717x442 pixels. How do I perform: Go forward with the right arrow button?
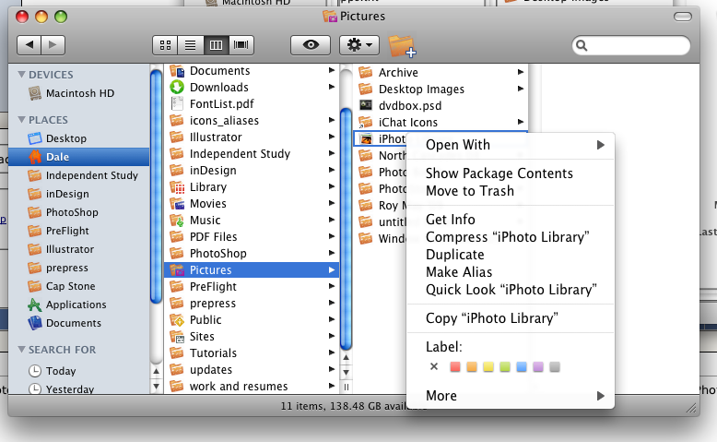(x=53, y=45)
